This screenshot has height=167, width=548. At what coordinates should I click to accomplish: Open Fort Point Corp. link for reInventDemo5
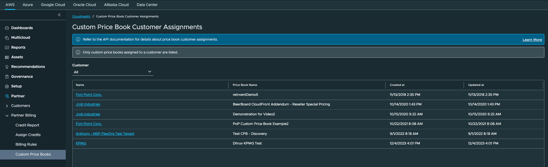[x=89, y=95]
